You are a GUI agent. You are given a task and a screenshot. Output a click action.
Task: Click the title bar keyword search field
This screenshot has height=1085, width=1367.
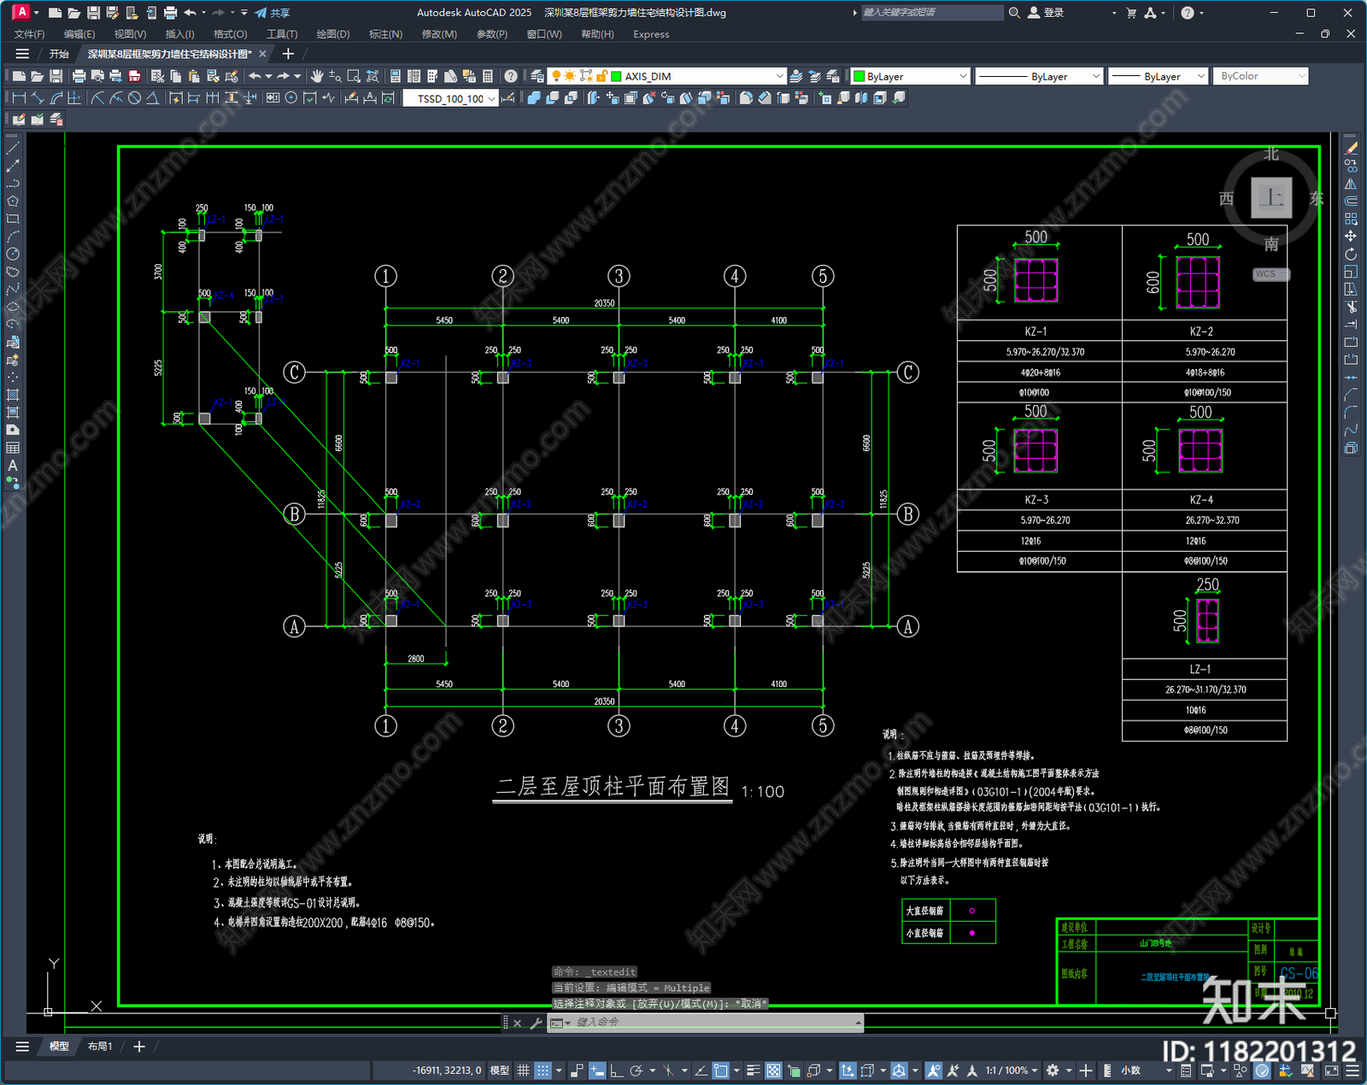click(931, 13)
